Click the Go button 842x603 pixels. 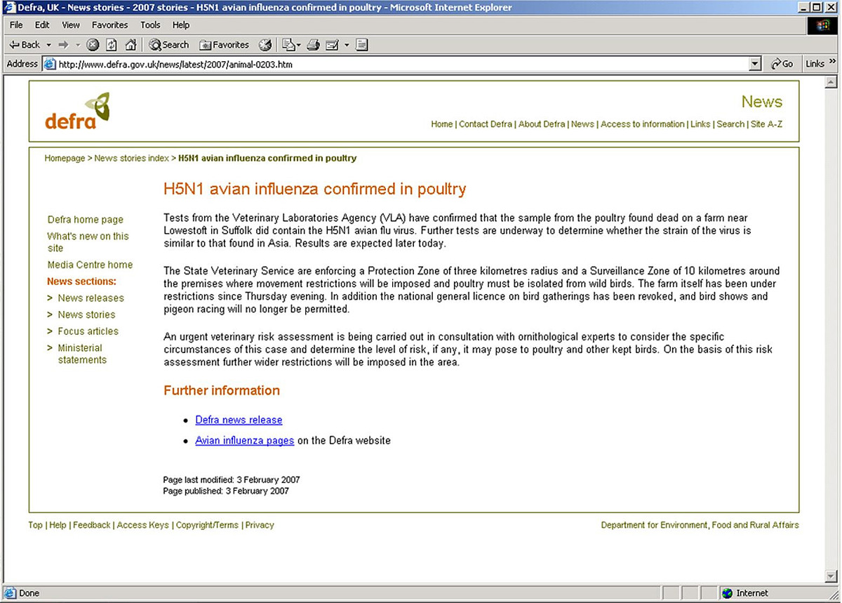tap(782, 64)
